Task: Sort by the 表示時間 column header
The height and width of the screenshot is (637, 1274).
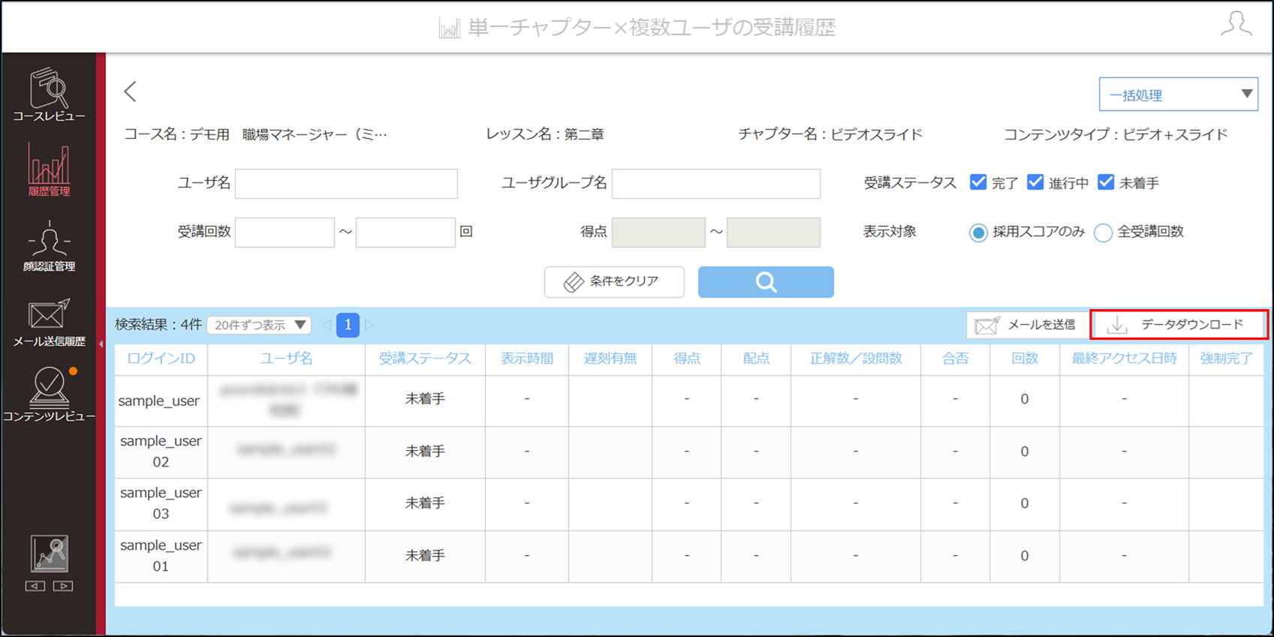Action: (x=527, y=359)
